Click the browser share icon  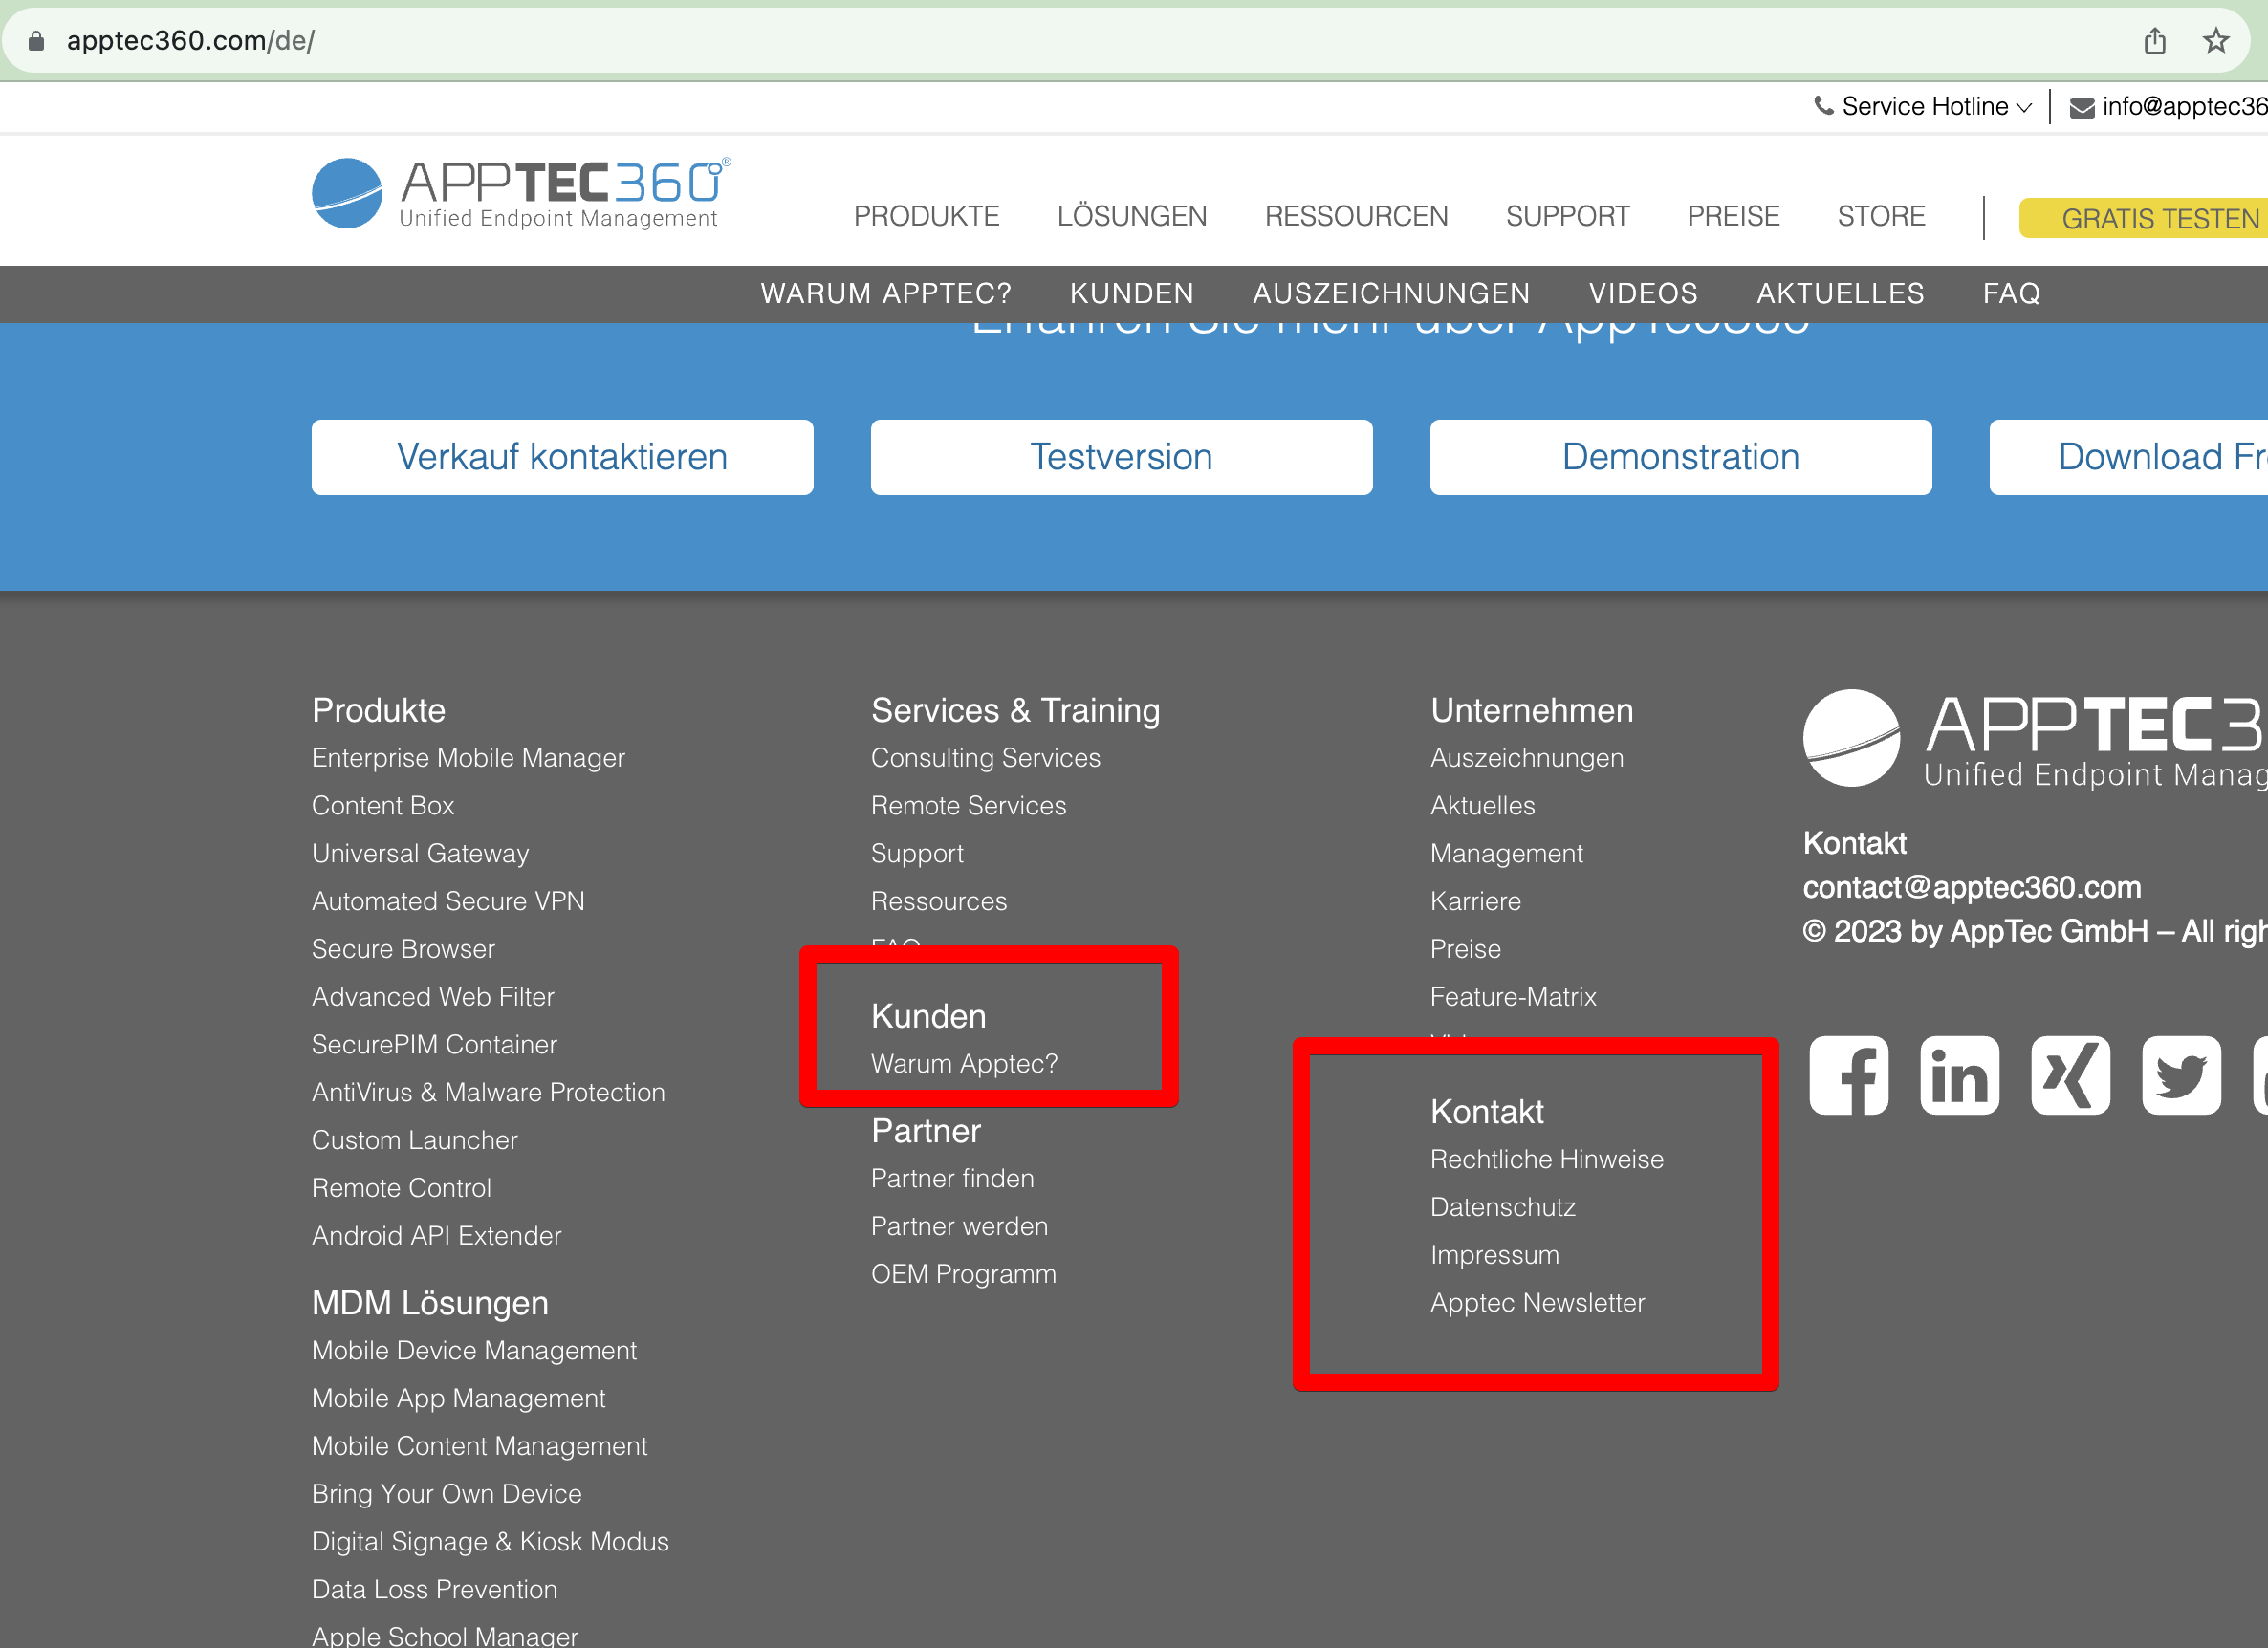point(2154,41)
